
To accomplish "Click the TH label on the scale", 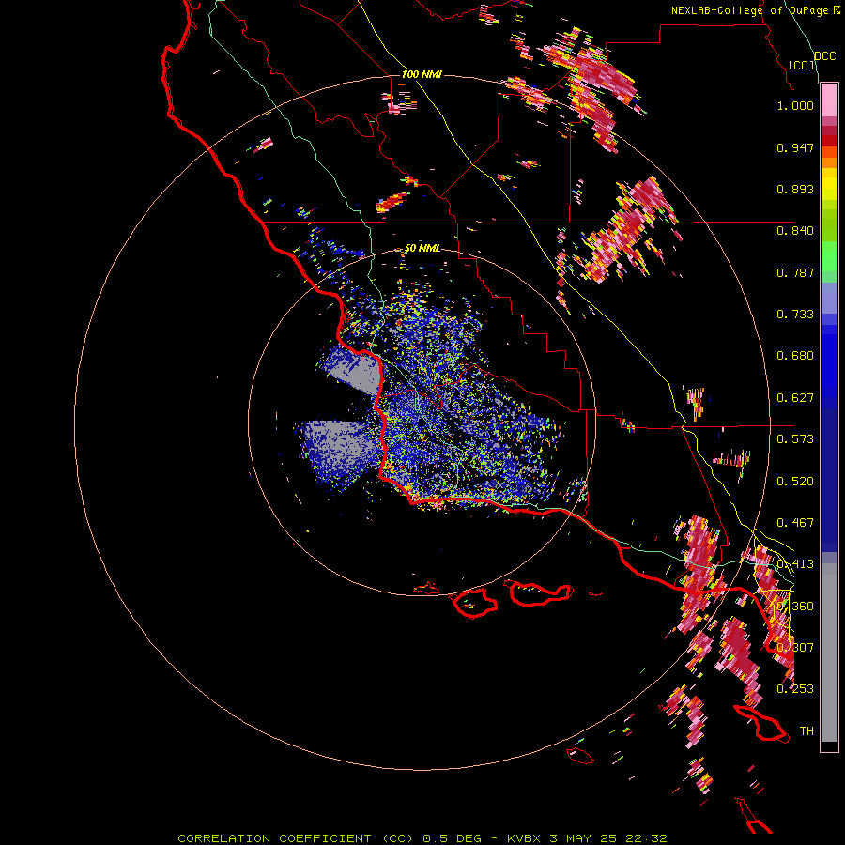I will (x=807, y=731).
